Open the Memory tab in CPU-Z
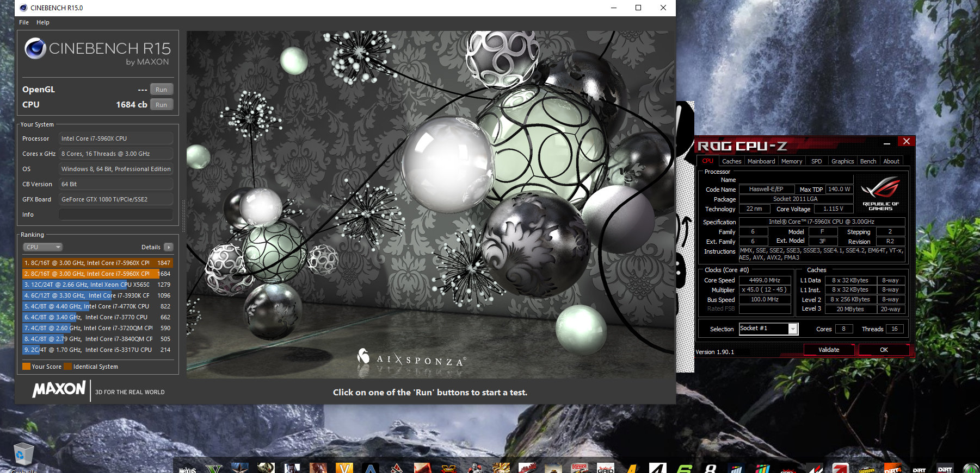980x473 pixels. [x=792, y=161]
